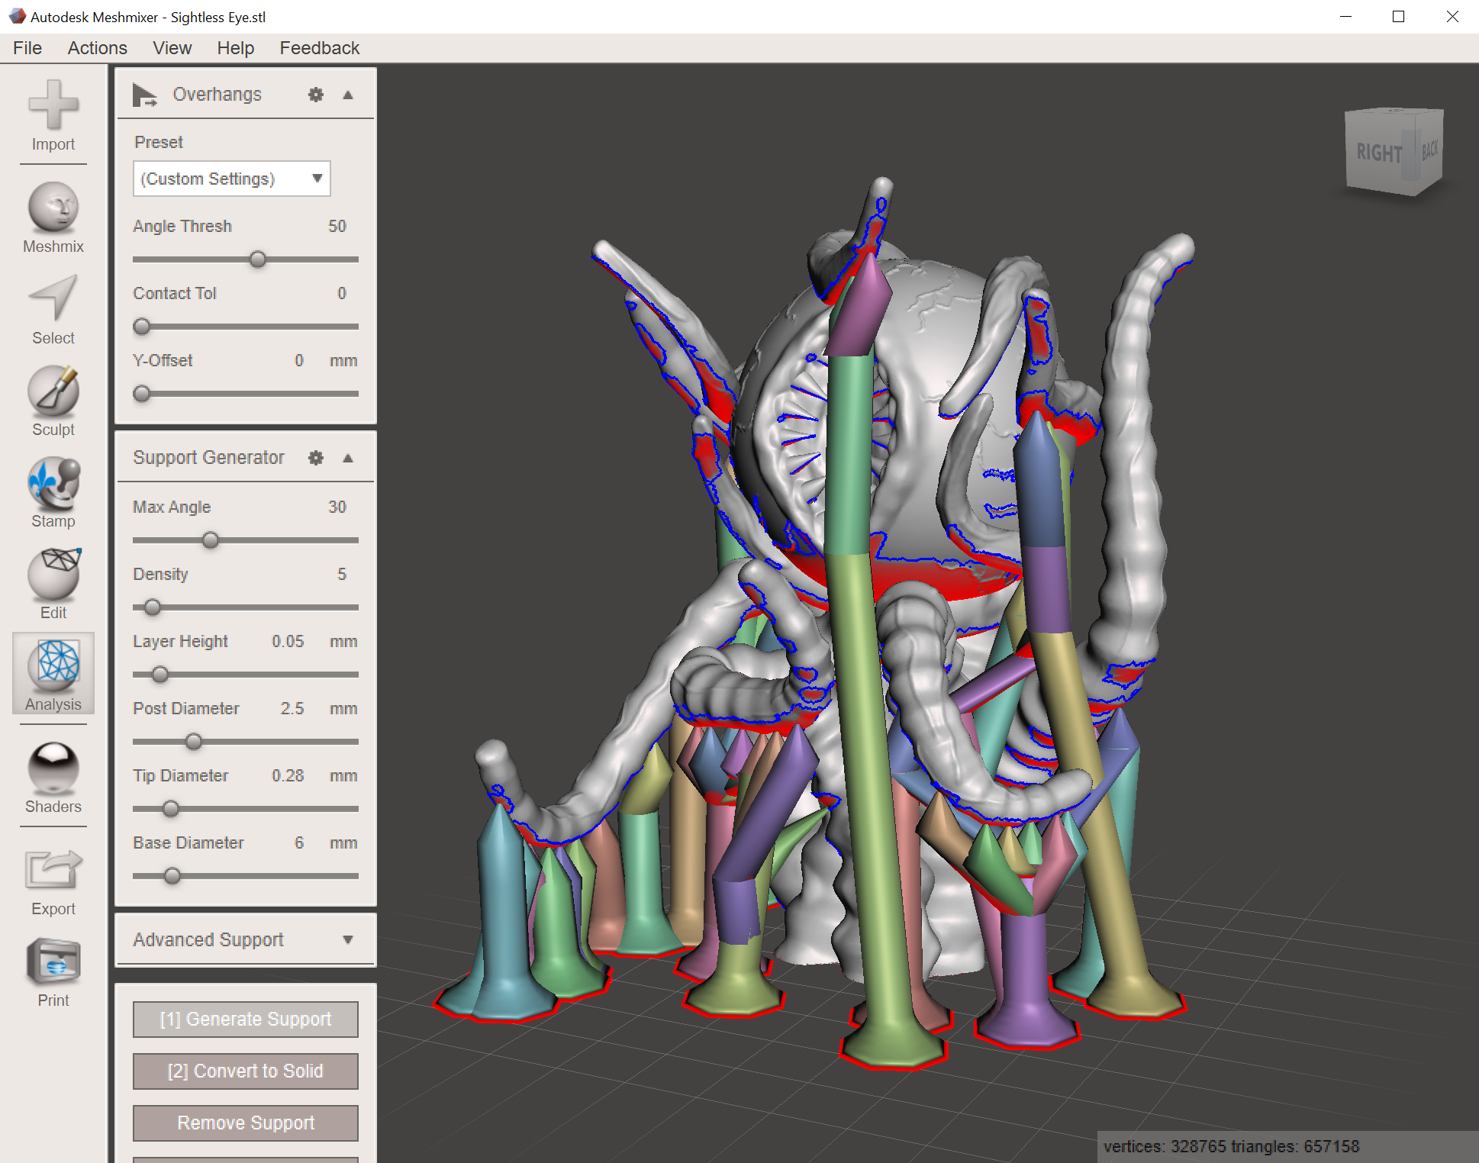Click the [1] Generate Support button

[x=246, y=1020]
